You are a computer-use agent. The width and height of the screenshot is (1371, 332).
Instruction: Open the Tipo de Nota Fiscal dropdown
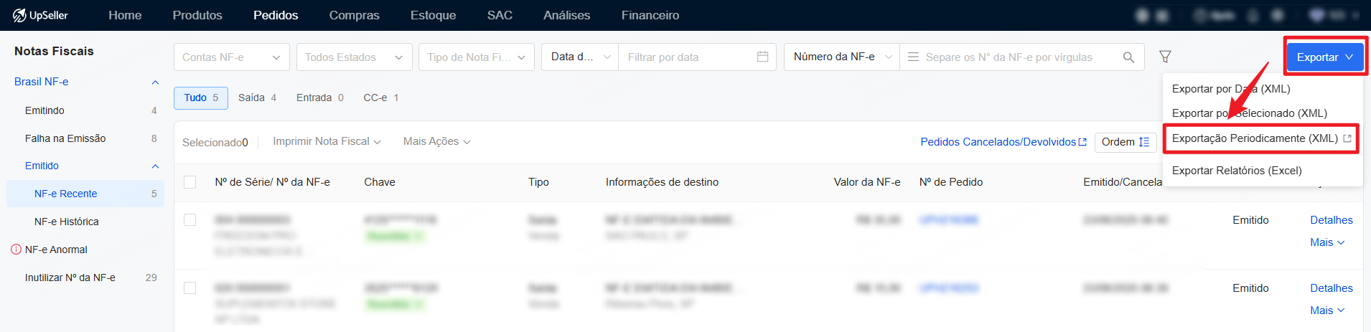[477, 57]
